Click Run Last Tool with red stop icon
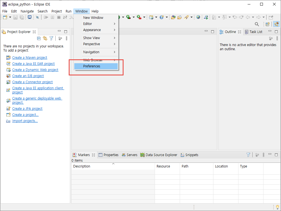281x211 pixels. [139, 17]
